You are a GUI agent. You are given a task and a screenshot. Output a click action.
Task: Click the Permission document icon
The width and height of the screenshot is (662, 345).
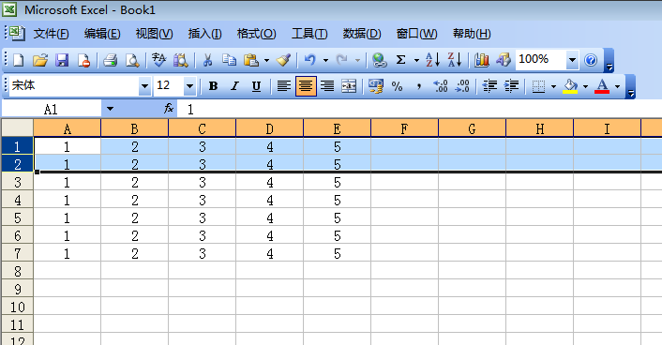(83, 60)
